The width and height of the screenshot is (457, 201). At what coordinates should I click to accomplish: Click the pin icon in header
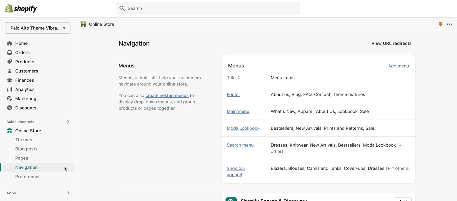(x=440, y=24)
